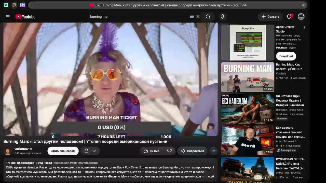Select the browser tab title bar

point(168,5)
